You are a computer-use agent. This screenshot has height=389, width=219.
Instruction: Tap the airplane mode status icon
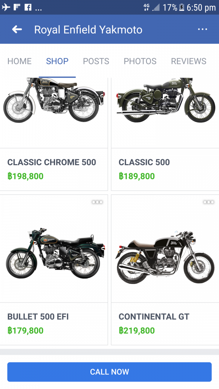point(6,7)
